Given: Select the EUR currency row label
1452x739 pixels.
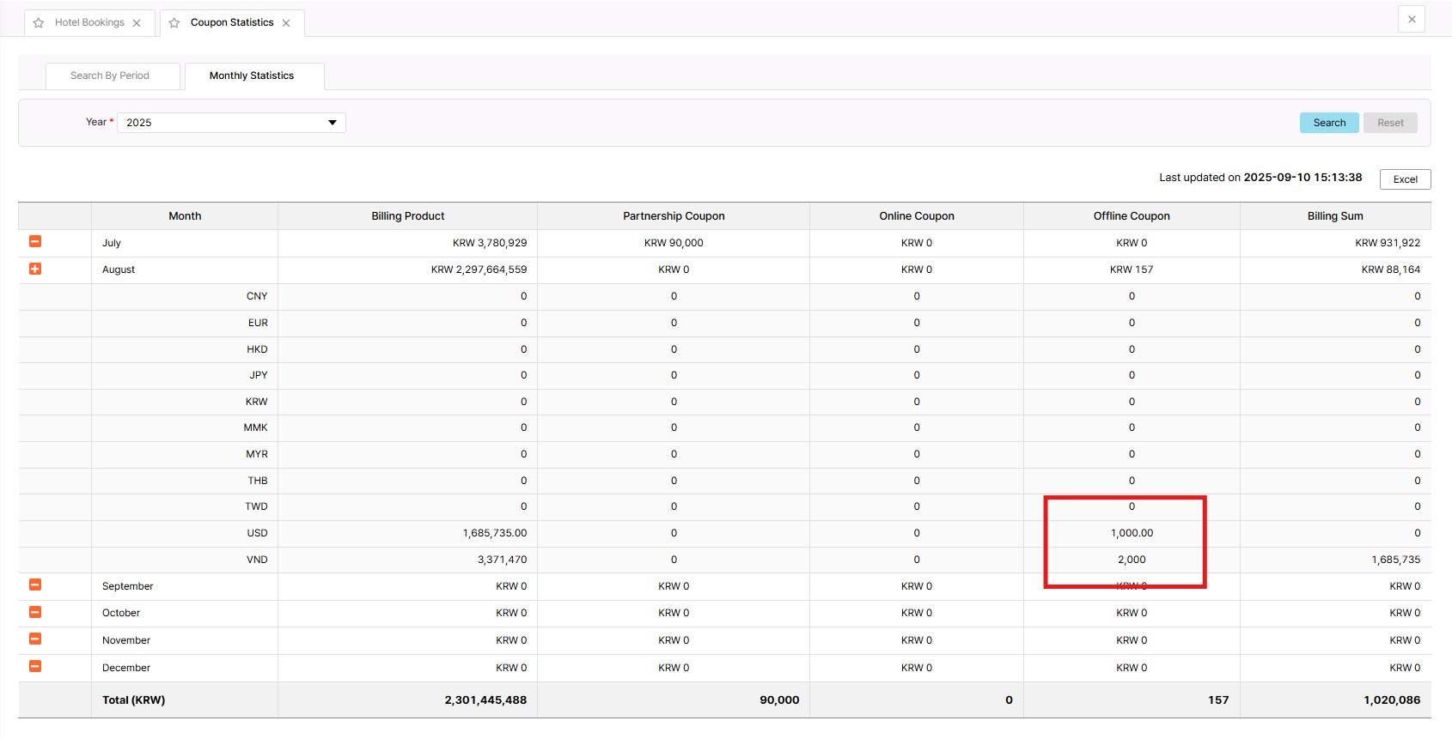Looking at the screenshot, I should 258,323.
